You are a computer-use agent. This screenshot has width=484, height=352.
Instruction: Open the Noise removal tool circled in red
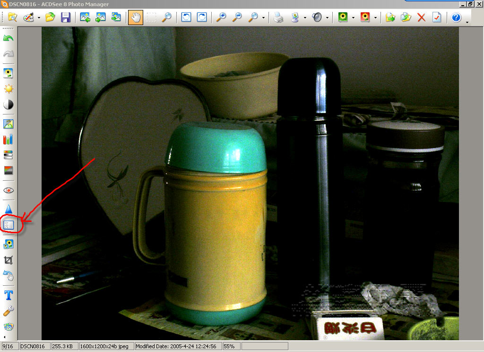point(9,225)
